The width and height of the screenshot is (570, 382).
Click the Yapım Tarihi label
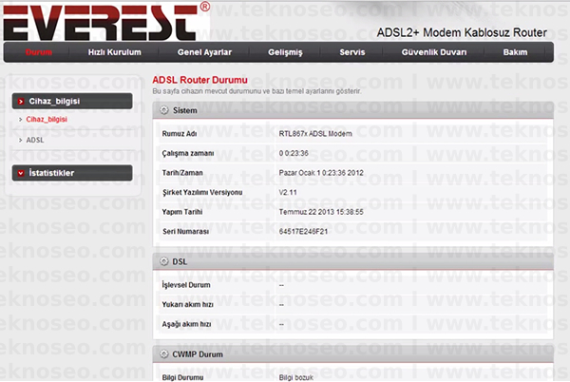[181, 212]
